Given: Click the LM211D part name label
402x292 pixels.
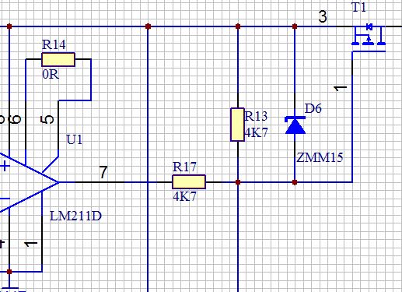Looking at the screenshot, I should point(75,216).
